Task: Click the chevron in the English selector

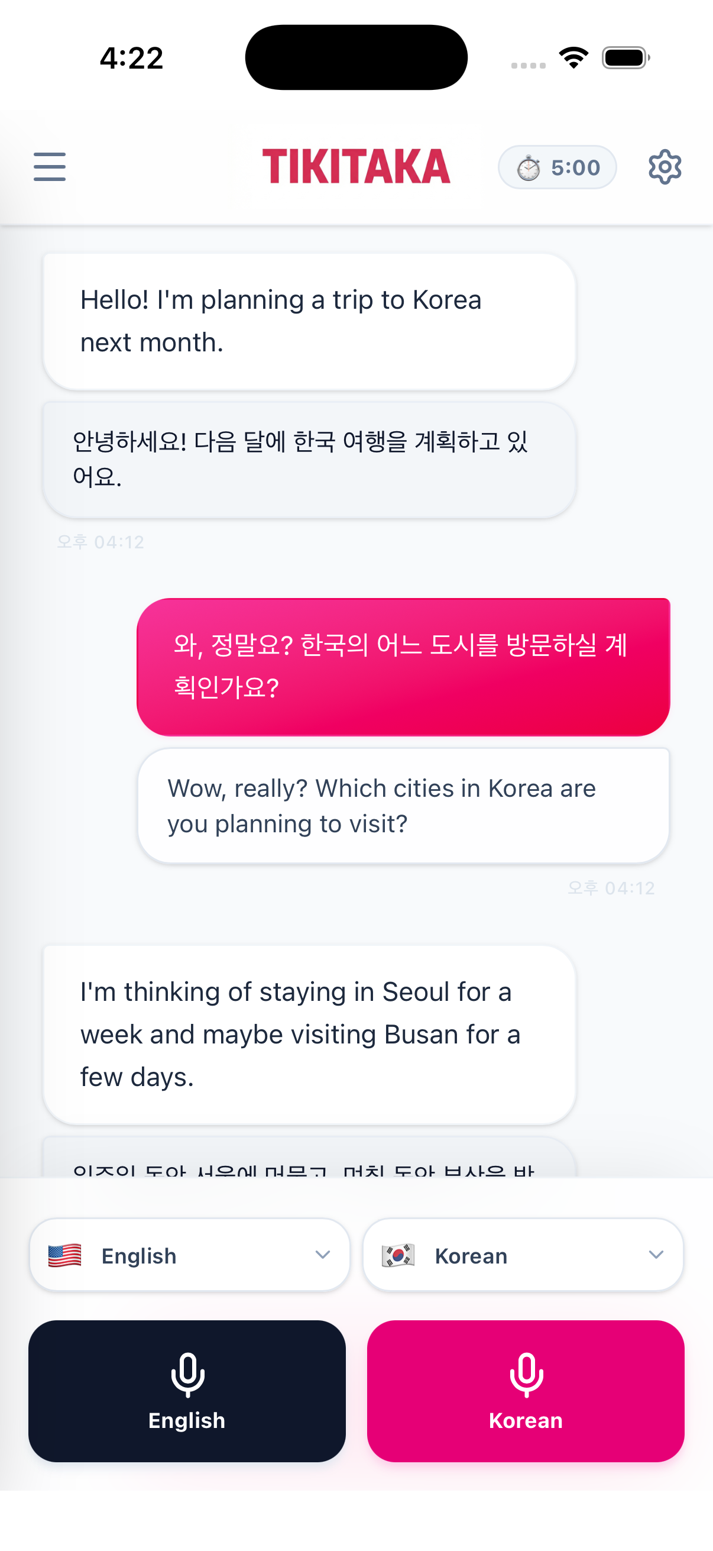Action: [322, 1255]
